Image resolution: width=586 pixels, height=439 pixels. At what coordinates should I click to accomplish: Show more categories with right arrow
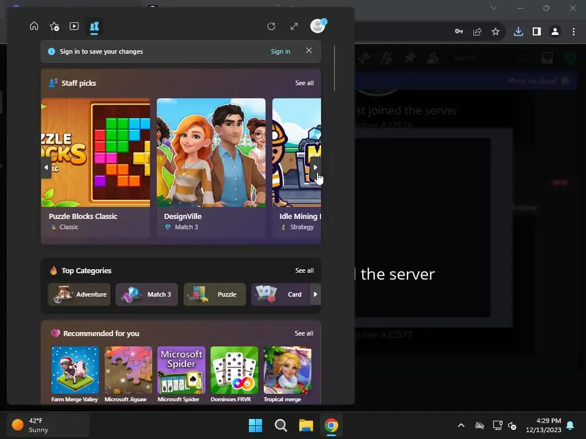(315, 294)
